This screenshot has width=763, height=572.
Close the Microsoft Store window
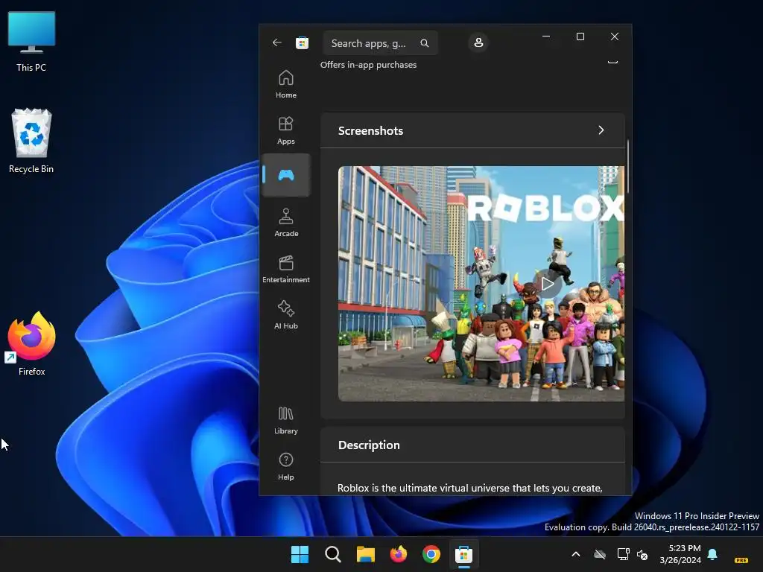[x=615, y=36]
